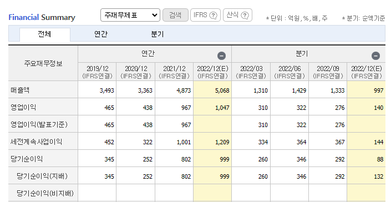Viewport: 391px width, 202px height.
Task: Click the unit note 단위 : 억원, %, 배, 주
Action: tap(297, 18)
